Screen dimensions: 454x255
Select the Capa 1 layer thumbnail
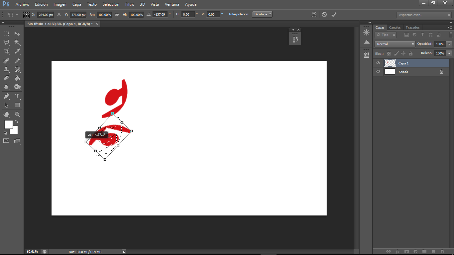(x=390, y=63)
